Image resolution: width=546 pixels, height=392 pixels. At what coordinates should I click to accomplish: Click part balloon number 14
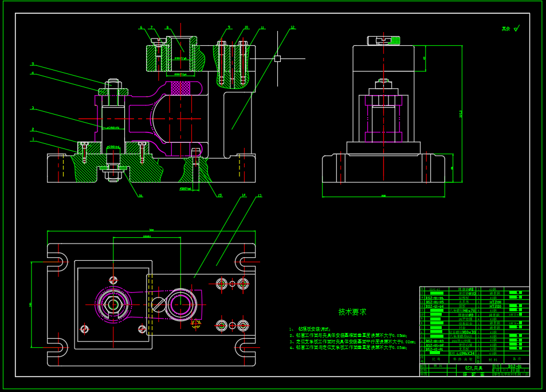point(243,195)
